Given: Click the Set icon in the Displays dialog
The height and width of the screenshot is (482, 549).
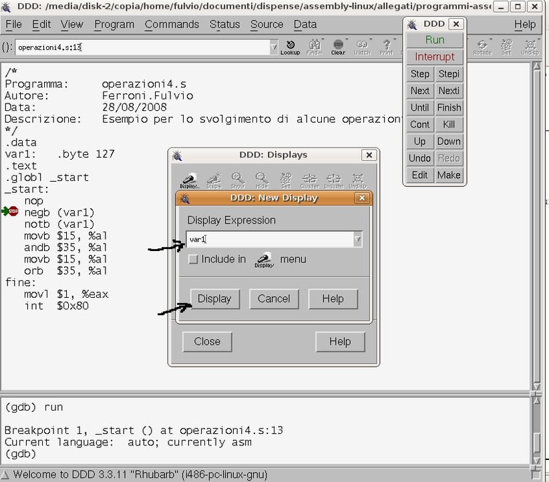Looking at the screenshot, I should (286, 181).
